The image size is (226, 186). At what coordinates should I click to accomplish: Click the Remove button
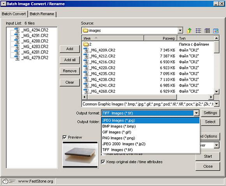70,71
